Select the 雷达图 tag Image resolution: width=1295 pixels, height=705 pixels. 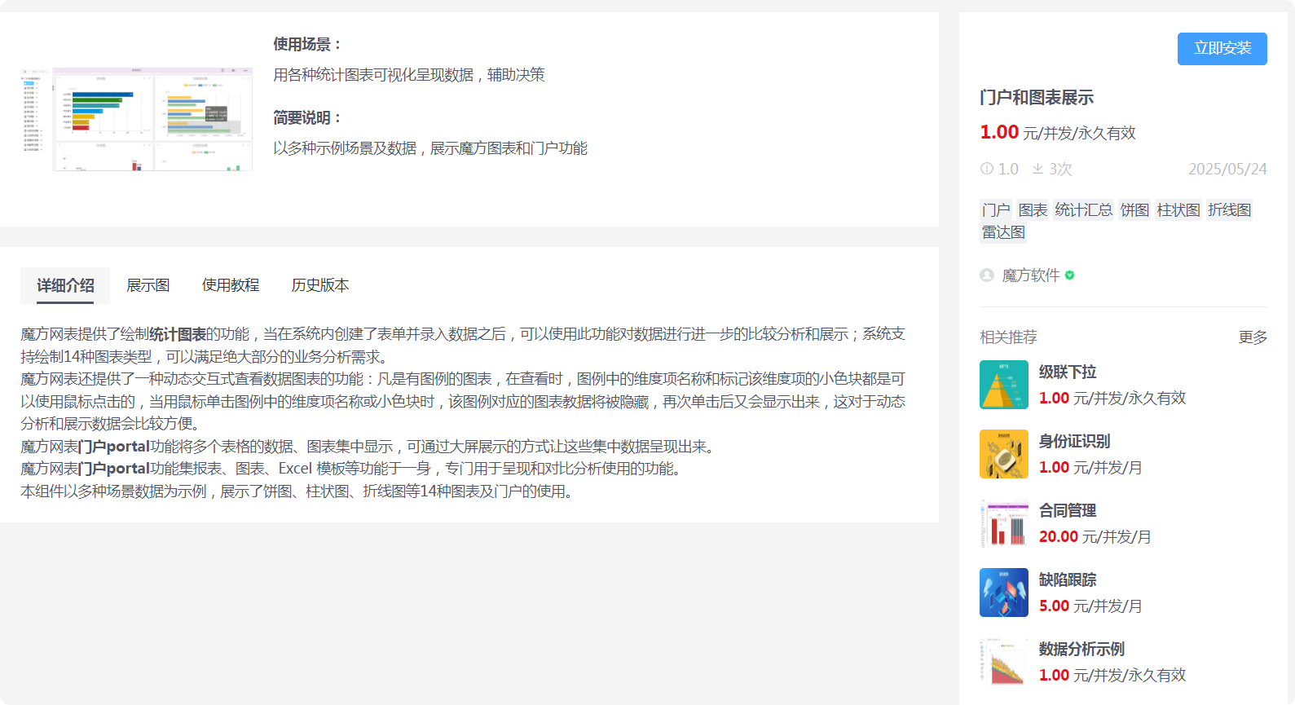(x=1003, y=232)
